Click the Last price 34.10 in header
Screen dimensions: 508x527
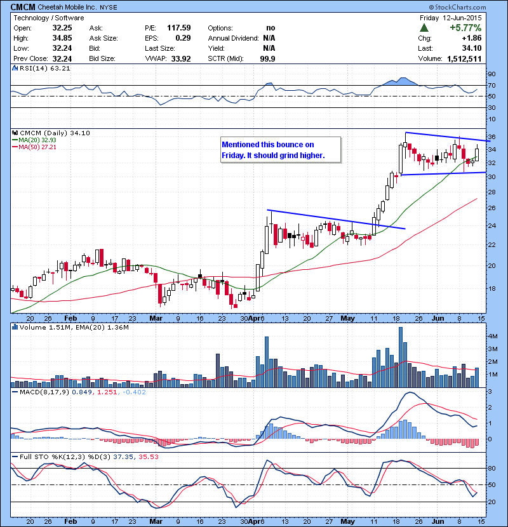[472, 48]
